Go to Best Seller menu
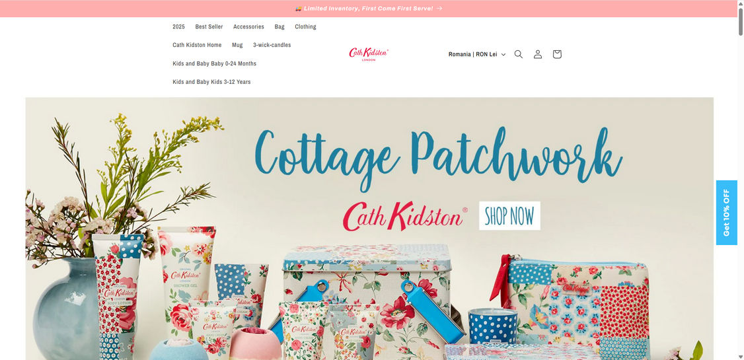 point(209,26)
